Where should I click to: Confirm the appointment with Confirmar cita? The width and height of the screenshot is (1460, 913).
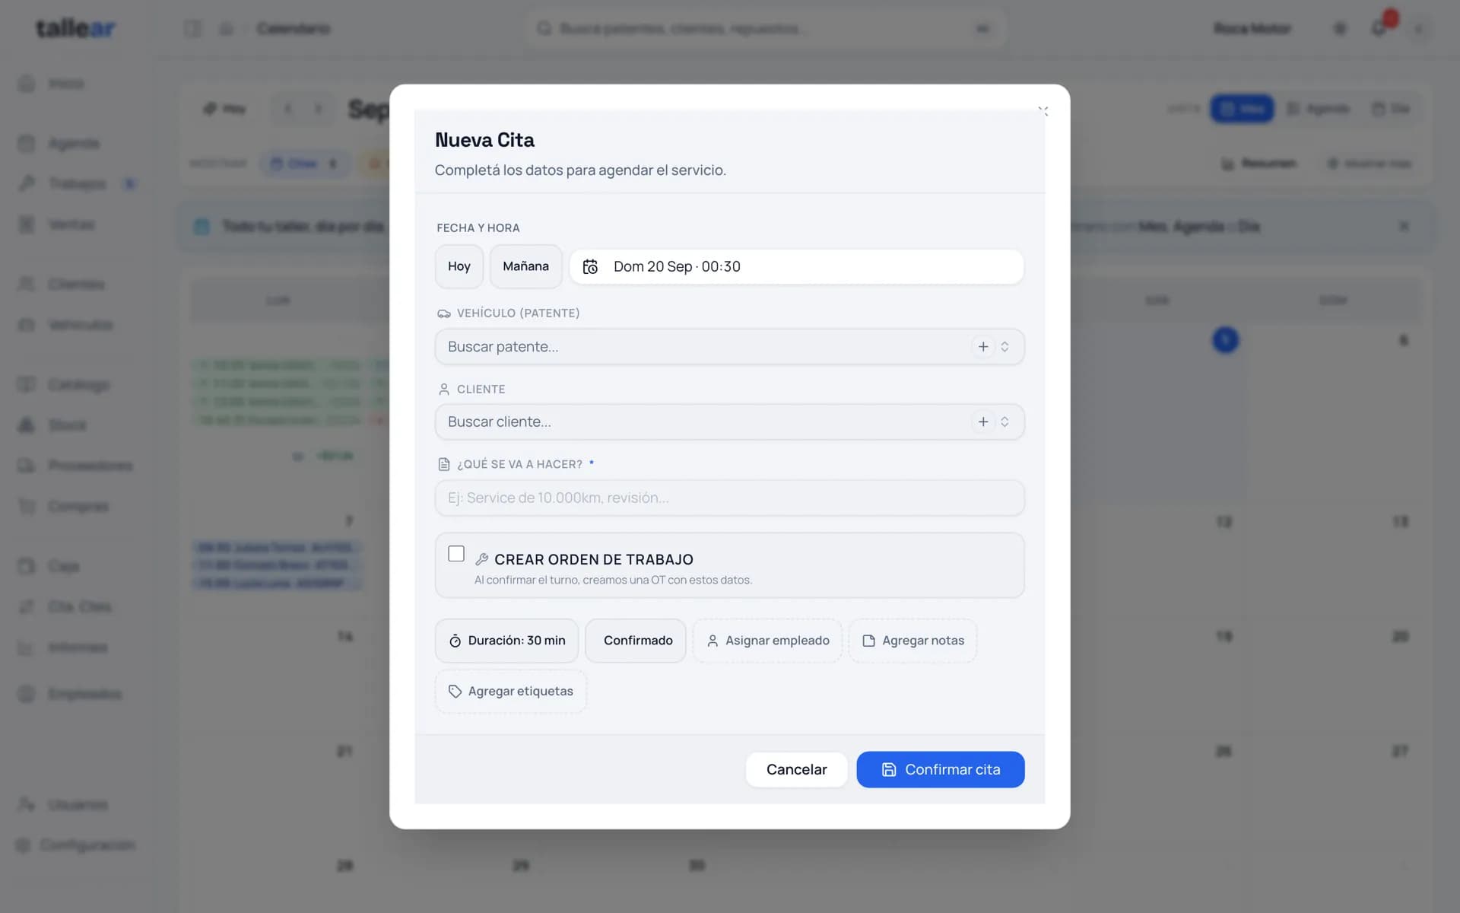[x=940, y=769]
